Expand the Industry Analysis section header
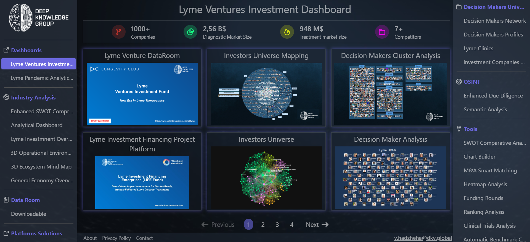 (33, 98)
